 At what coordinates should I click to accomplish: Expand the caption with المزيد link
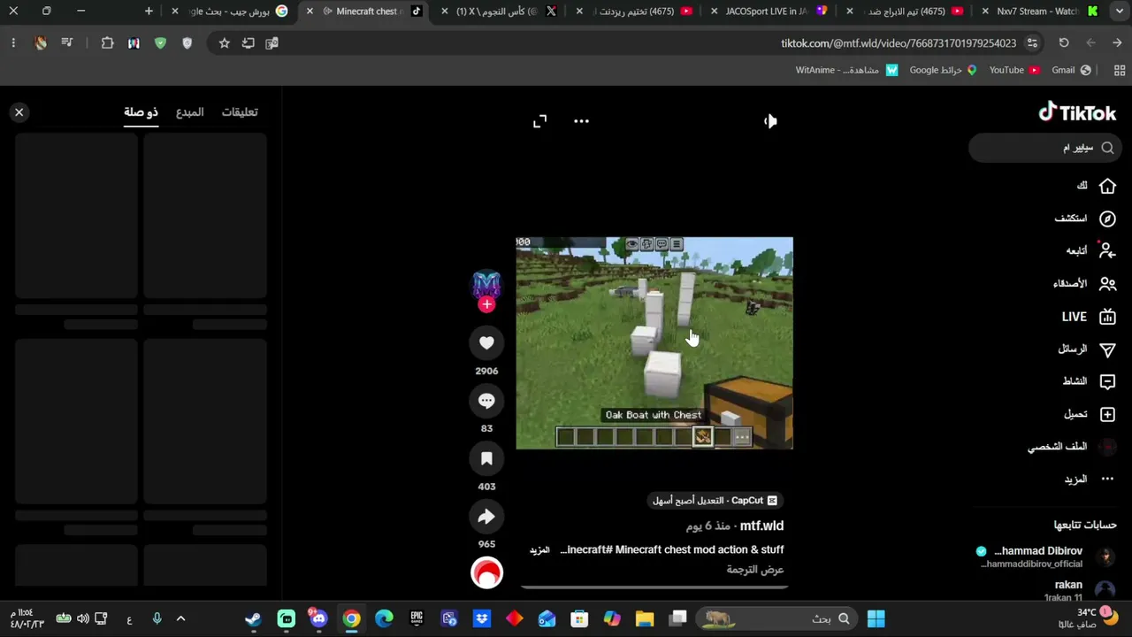[x=539, y=550]
